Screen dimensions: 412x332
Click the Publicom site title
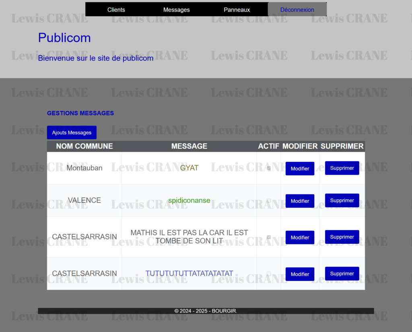(64, 37)
